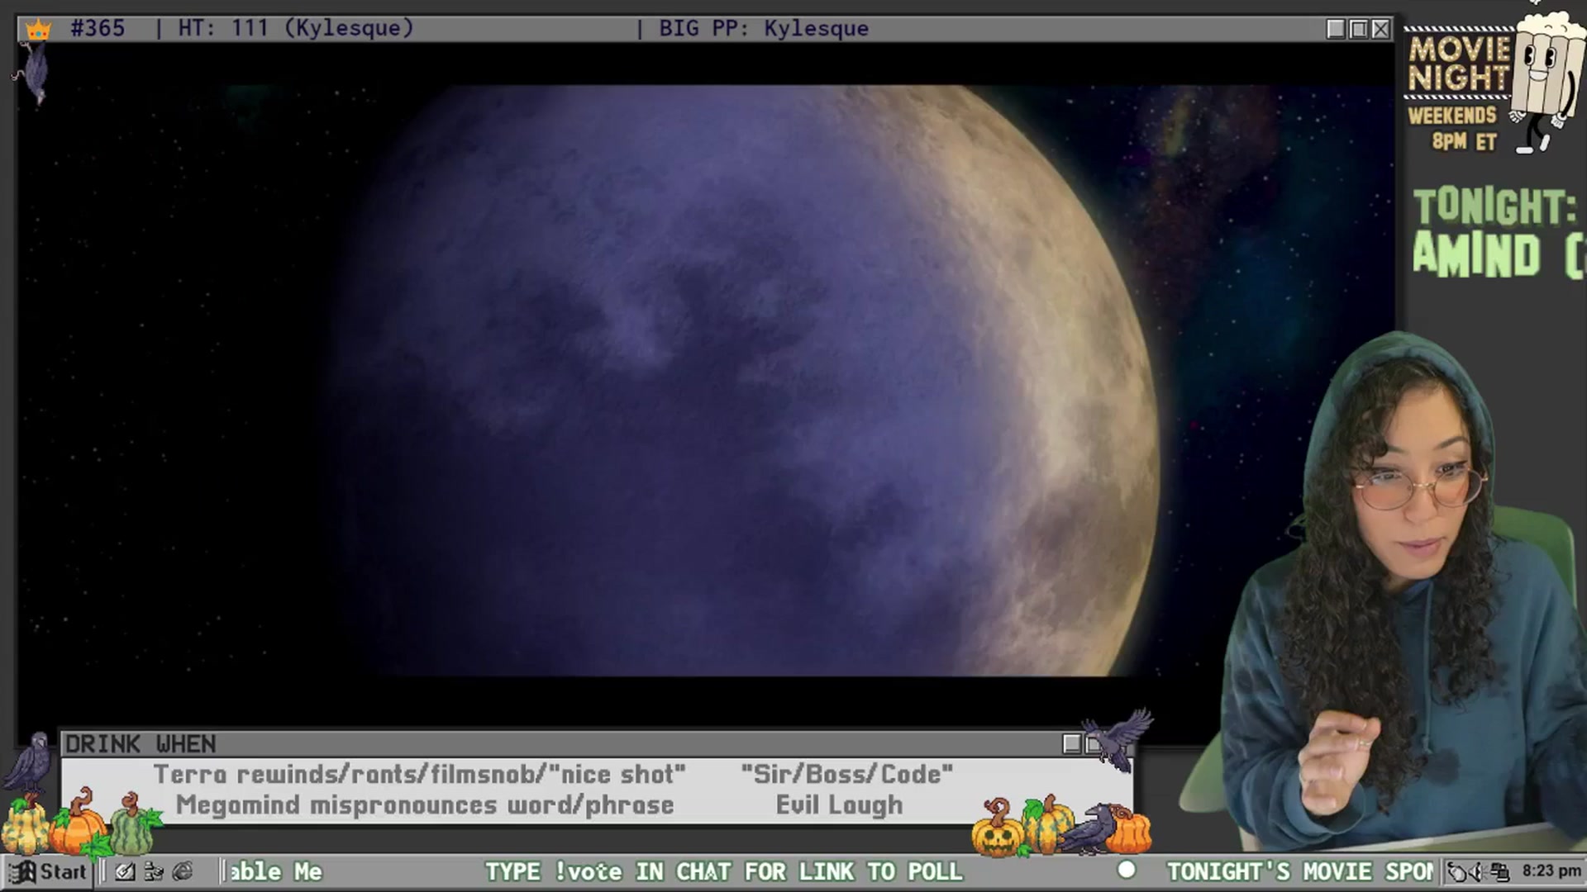Viewport: 1587px width, 892px height.
Task: Minimize the movie window in title bar
Action: pyautogui.click(x=1336, y=29)
